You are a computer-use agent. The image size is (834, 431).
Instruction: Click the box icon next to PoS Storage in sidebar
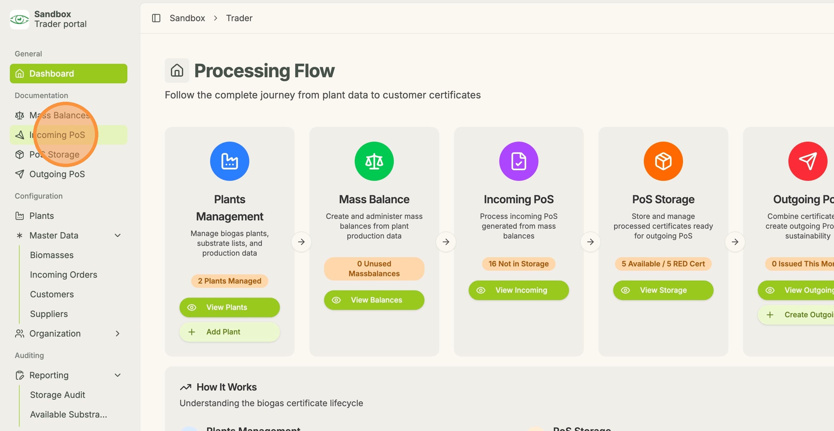[x=19, y=154]
